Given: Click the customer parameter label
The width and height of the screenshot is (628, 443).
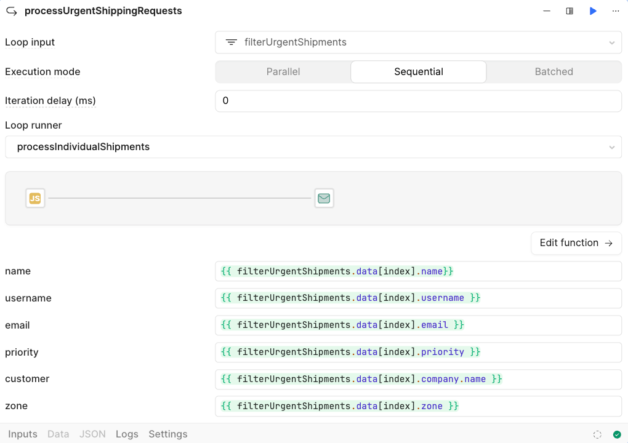Looking at the screenshot, I should click(x=27, y=379).
